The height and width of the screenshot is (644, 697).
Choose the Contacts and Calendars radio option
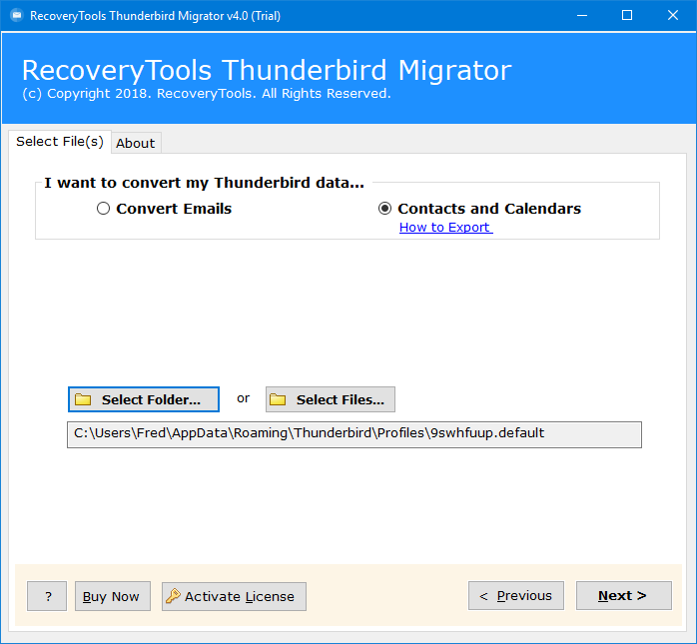pyautogui.click(x=385, y=209)
